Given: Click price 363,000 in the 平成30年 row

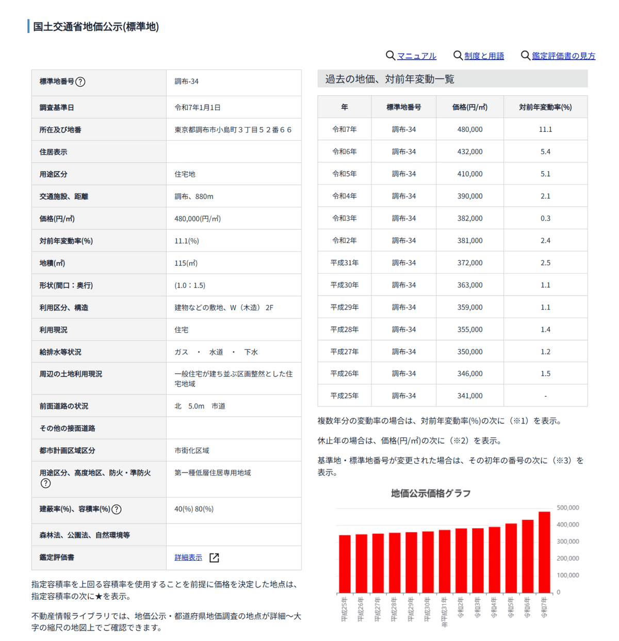Looking at the screenshot, I should click(470, 284).
